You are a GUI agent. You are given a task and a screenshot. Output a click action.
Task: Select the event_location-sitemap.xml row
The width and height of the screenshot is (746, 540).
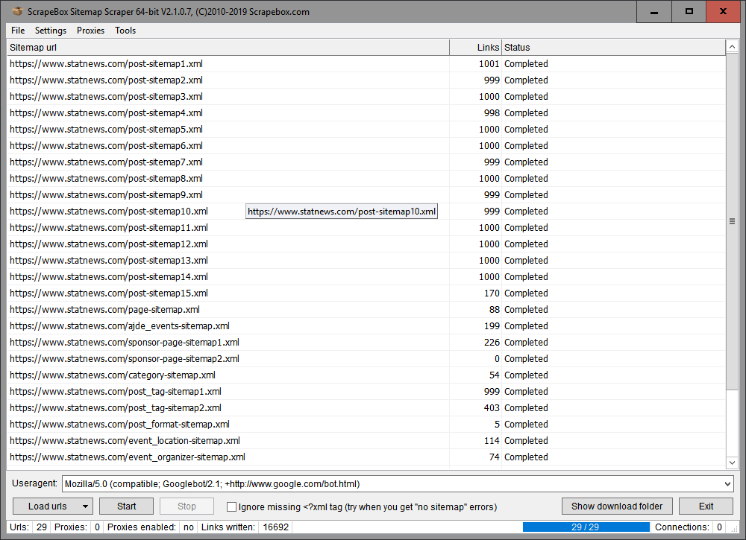coord(366,441)
